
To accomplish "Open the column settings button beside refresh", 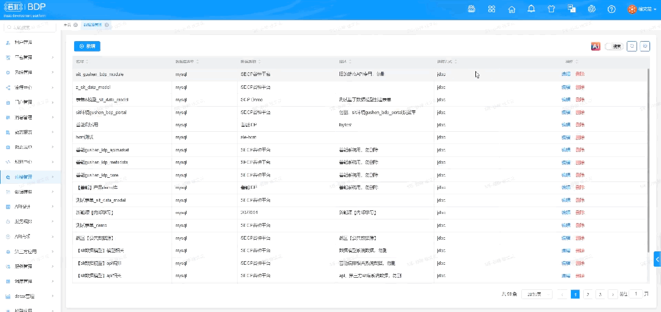I will [645, 47].
